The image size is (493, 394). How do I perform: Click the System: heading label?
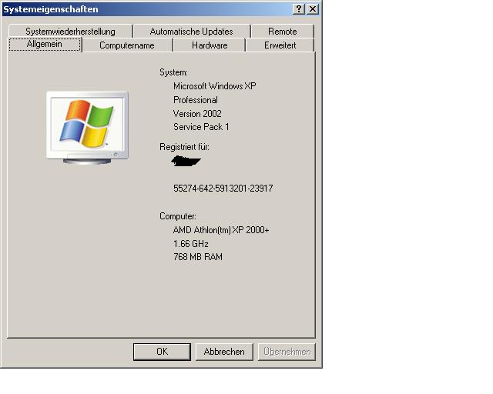pos(173,72)
